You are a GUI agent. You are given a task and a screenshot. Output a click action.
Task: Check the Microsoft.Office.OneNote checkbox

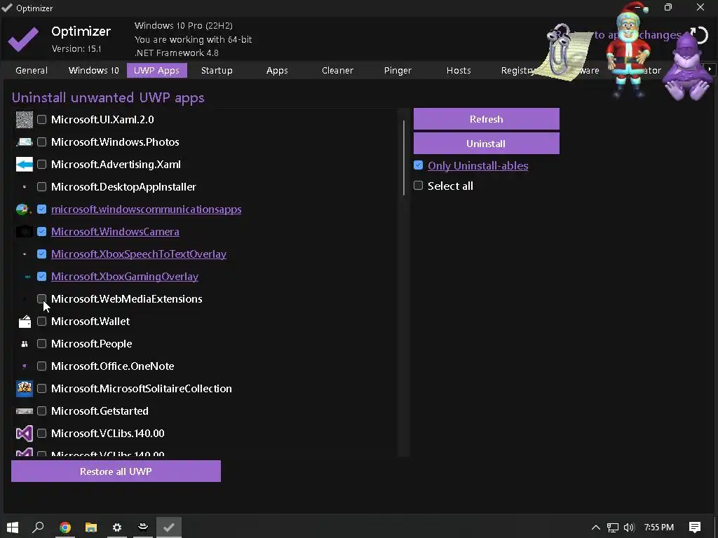point(41,366)
